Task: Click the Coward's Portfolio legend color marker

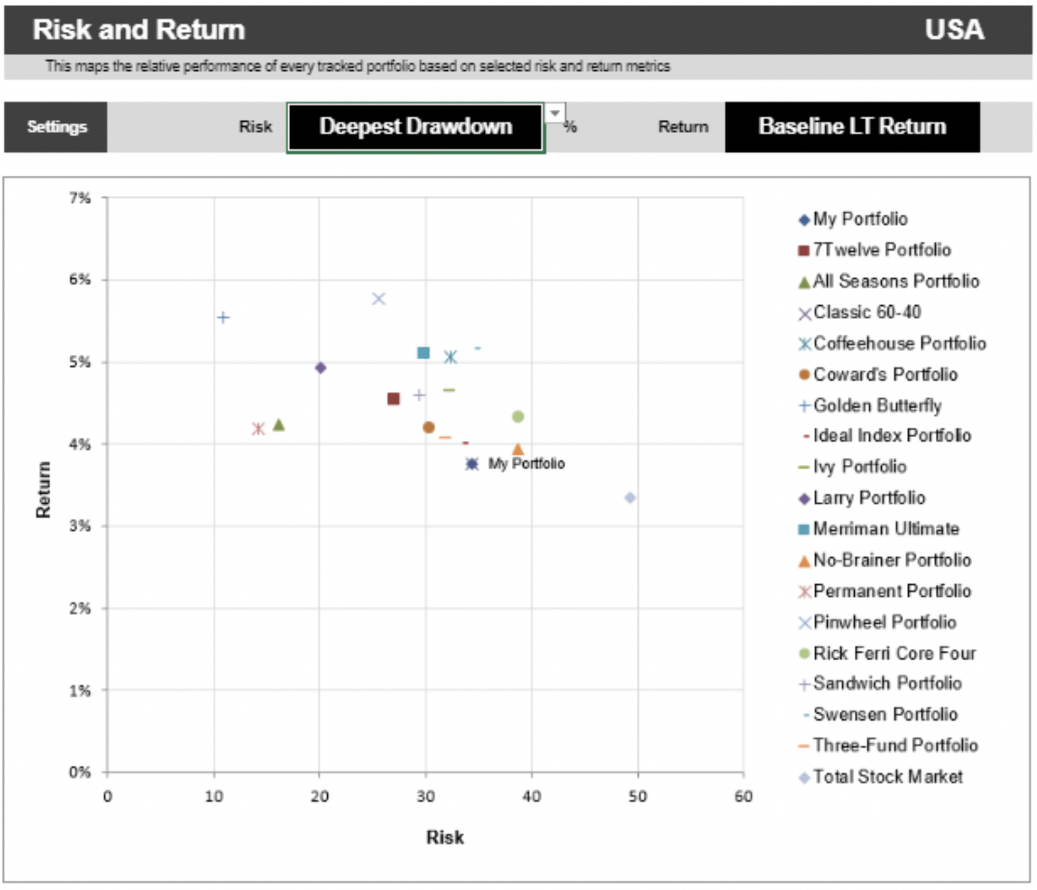Action: 804,375
